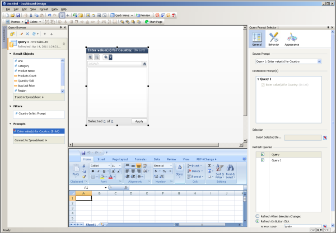Click the Move Query up arrow
Screen dimensions: 336x233
pos(45,34)
